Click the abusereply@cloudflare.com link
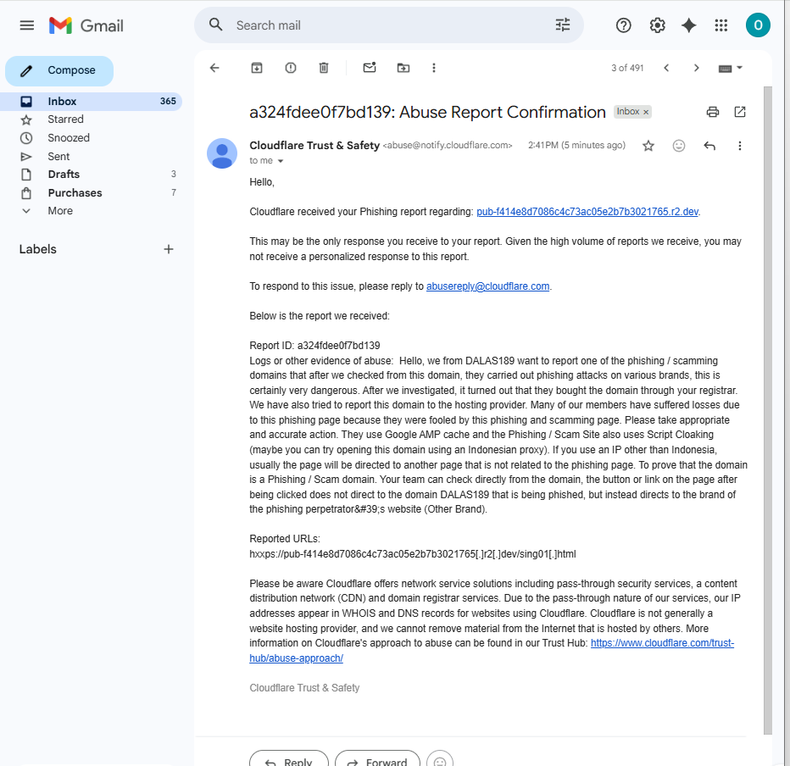790x766 pixels. [487, 286]
